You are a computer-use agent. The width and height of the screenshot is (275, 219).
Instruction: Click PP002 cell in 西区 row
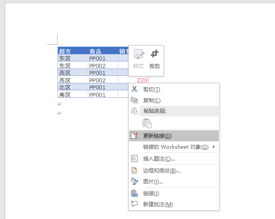pos(103,80)
